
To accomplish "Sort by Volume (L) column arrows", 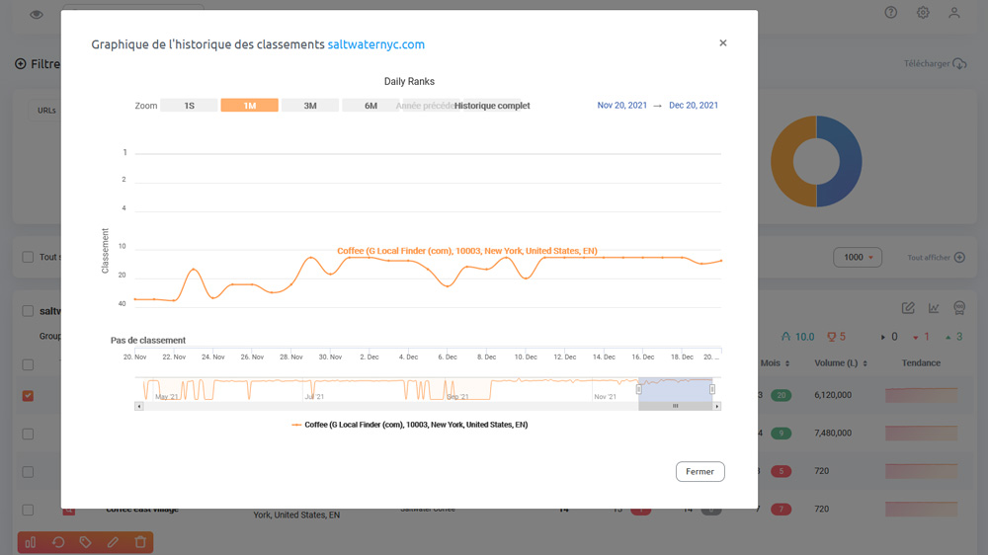I will tap(864, 363).
